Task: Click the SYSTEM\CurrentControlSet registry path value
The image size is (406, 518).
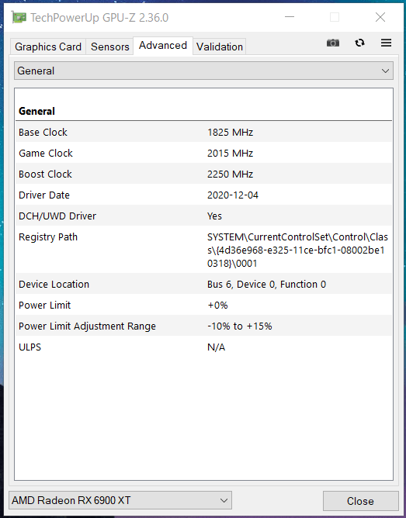Action: (297, 250)
